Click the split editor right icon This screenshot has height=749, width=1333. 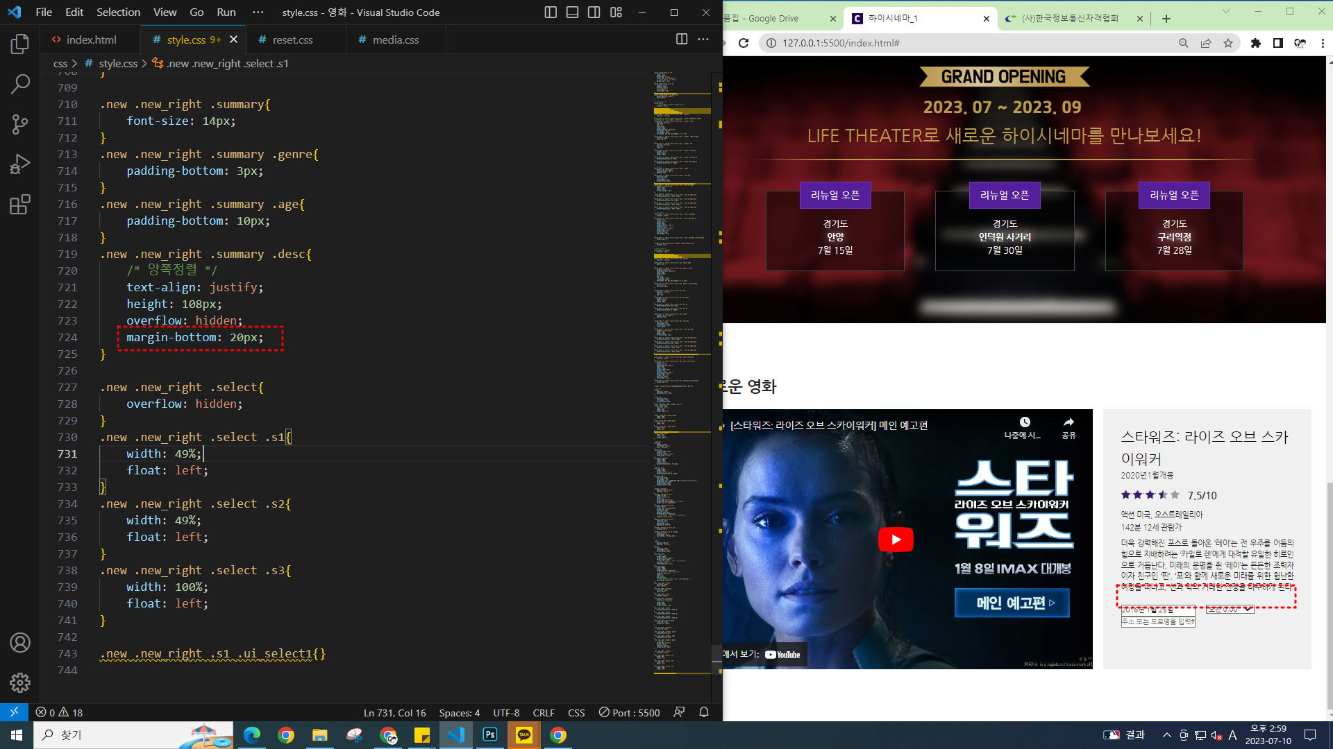(x=682, y=40)
